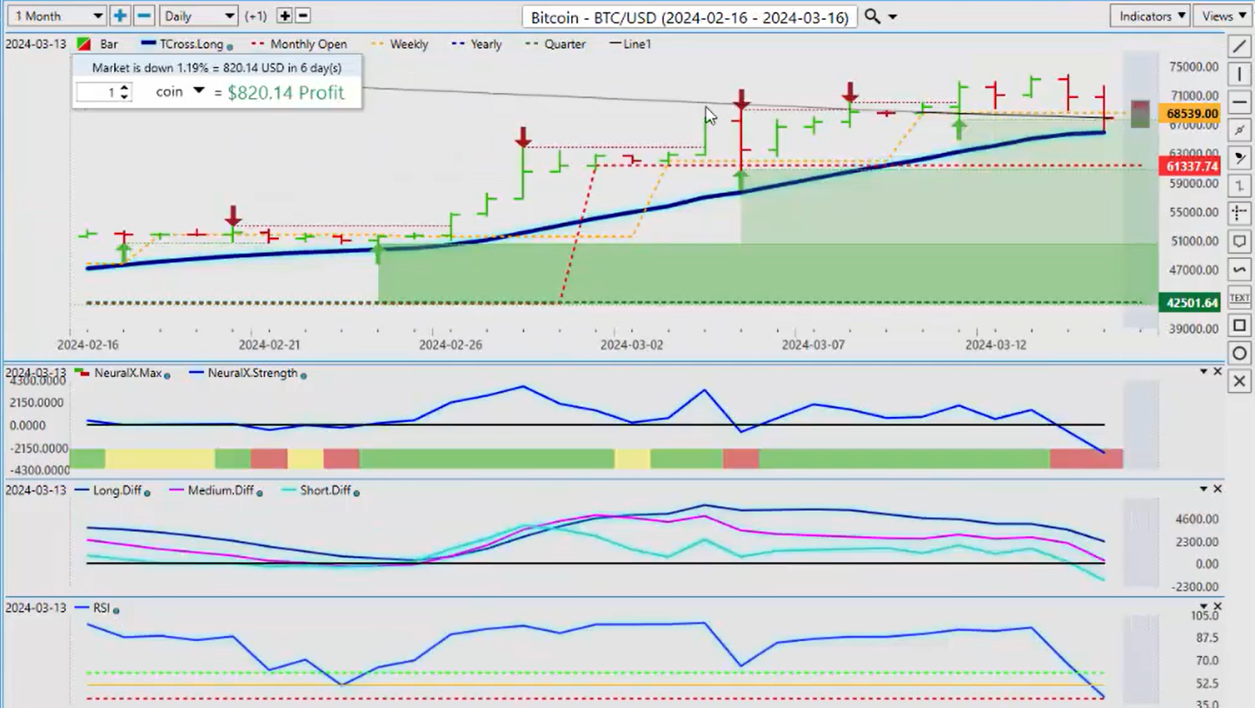This screenshot has height=708, width=1255.
Task: Click the blue minus zoom-out range button
Action: click(x=144, y=16)
